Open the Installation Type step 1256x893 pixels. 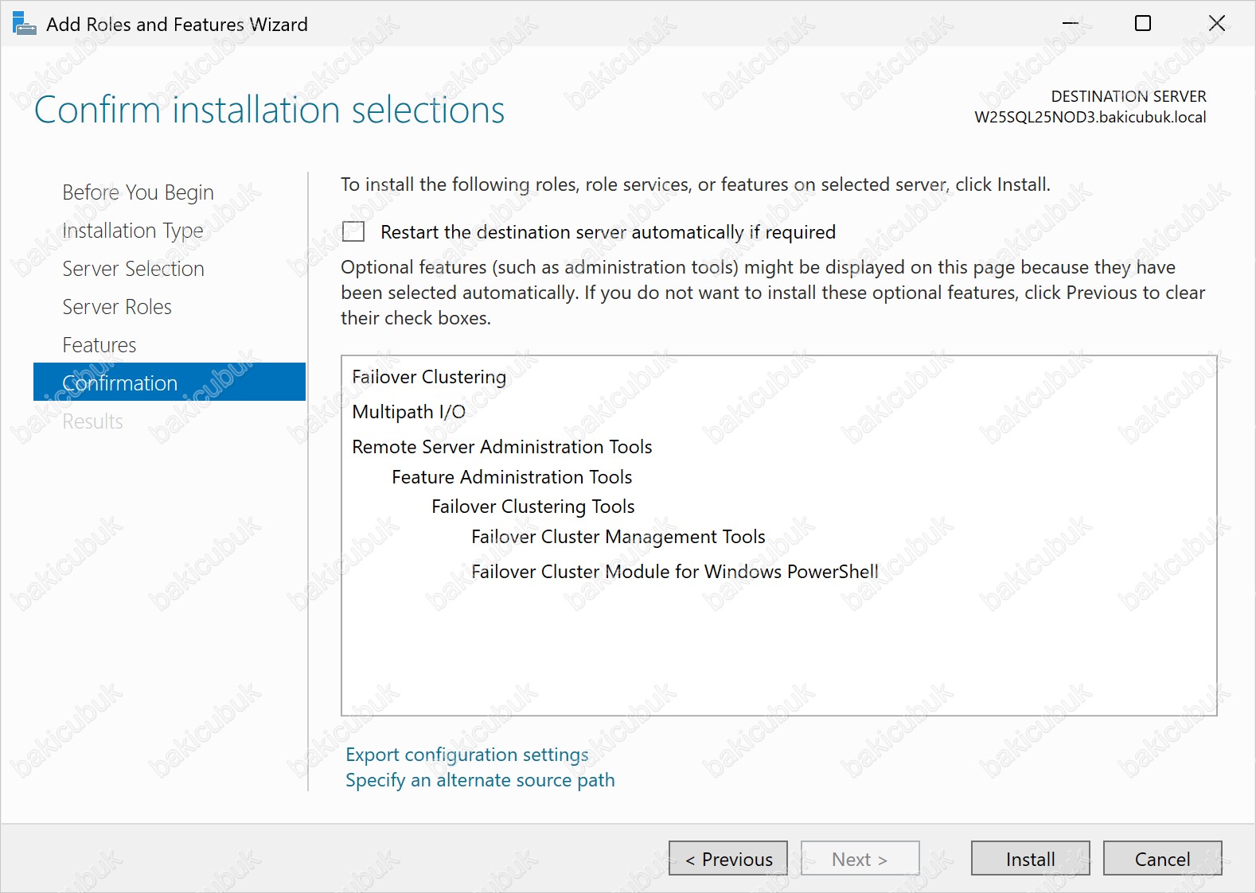133,231
